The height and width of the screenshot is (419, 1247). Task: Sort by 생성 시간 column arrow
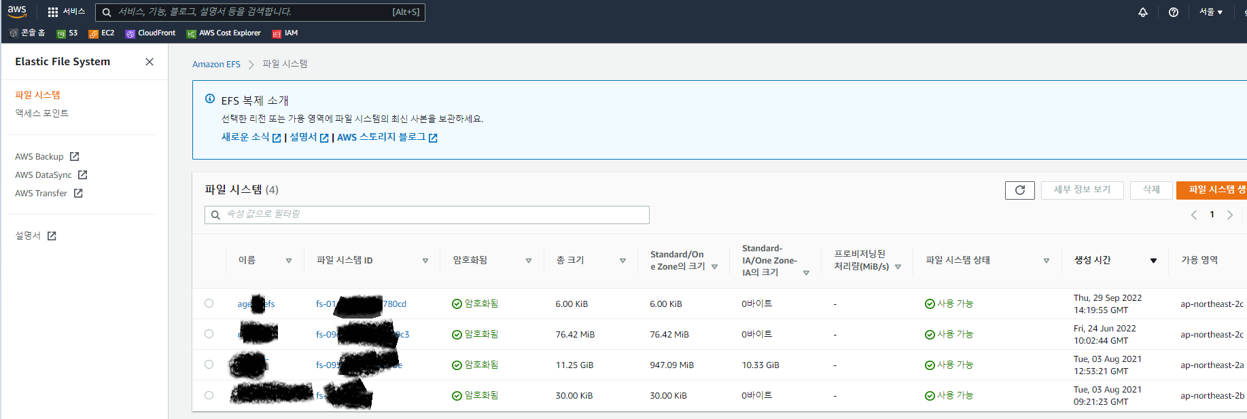pos(1153,261)
